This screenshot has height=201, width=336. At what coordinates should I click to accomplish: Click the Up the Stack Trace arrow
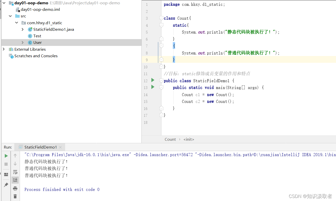tap(15, 156)
